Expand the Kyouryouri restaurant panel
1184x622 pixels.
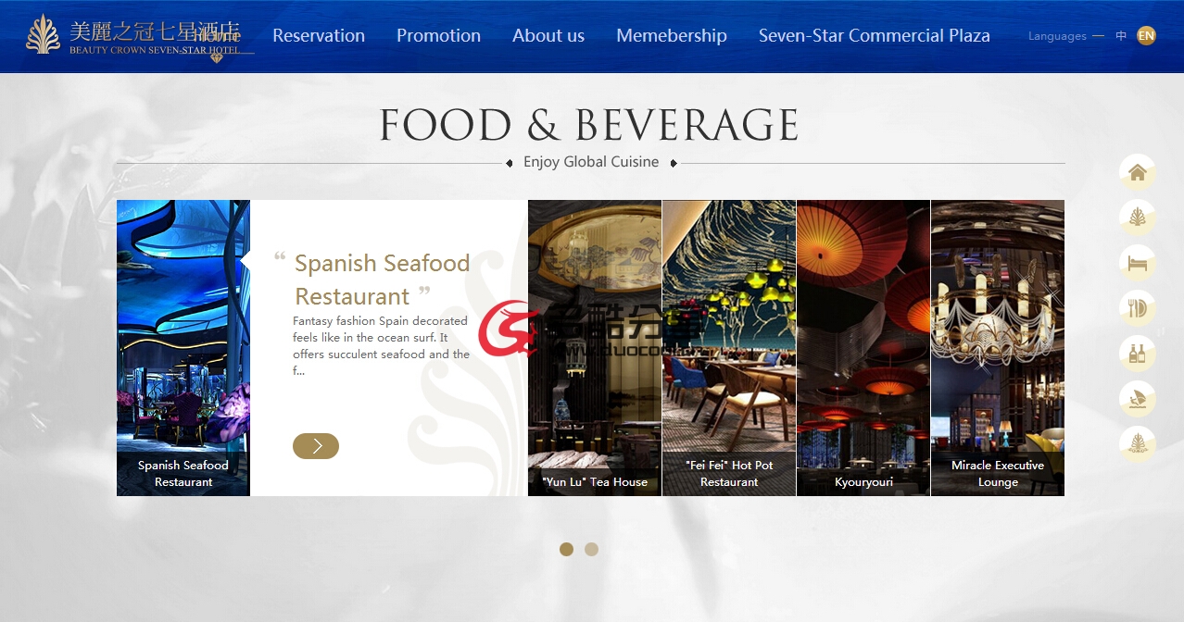pos(863,348)
